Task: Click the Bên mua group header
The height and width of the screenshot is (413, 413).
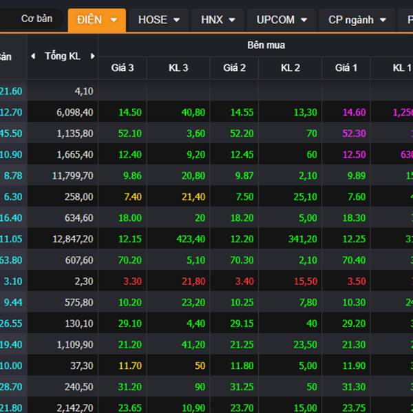Action: click(x=266, y=45)
